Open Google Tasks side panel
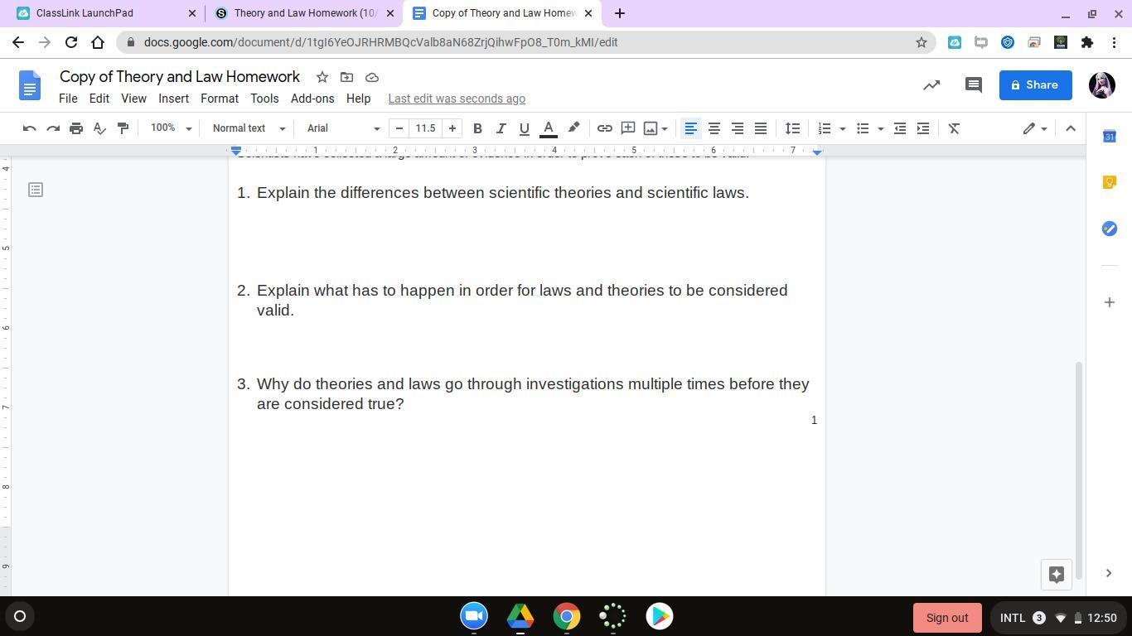Image resolution: width=1132 pixels, height=636 pixels. pos(1110,229)
